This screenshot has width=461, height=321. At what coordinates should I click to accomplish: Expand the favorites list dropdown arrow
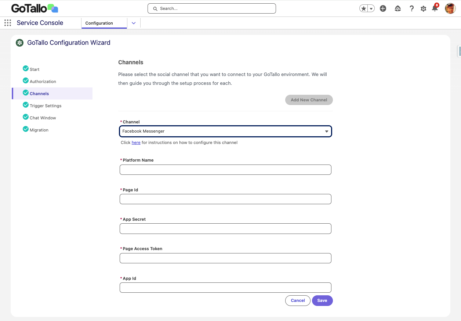click(371, 8)
